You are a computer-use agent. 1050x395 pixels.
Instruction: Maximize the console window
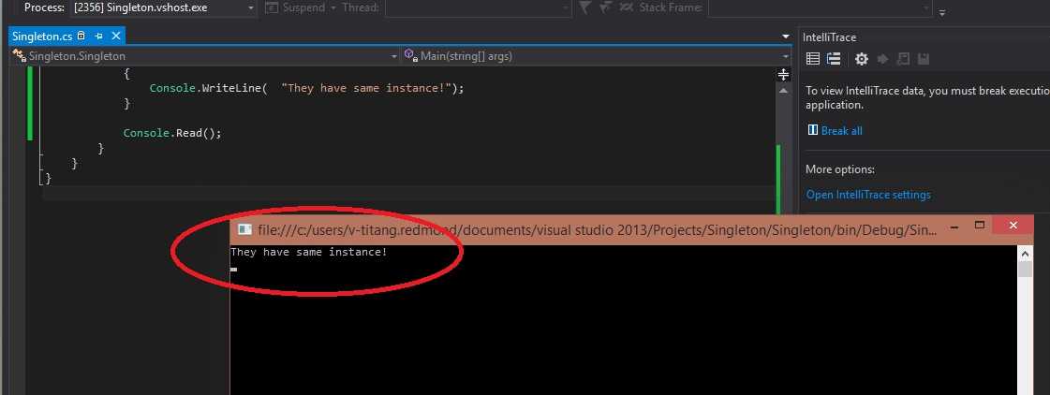pos(980,226)
